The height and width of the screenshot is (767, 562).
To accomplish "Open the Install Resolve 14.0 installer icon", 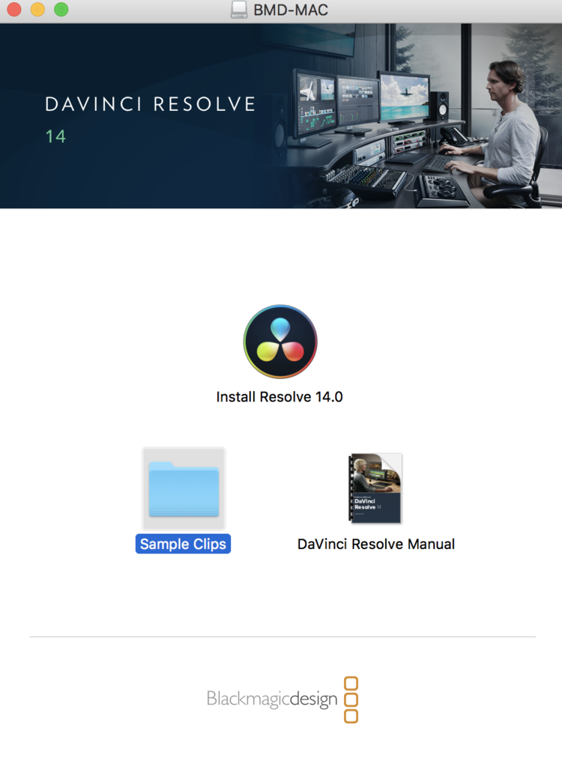I will (x=280, y=342).
